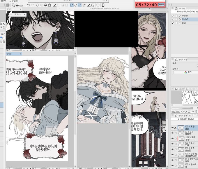The image size is (198, 169).
Task: Click the Scale/Rotate transform icon
Action: click(x=49, y=5)
